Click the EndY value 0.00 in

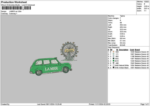[122, 36]
